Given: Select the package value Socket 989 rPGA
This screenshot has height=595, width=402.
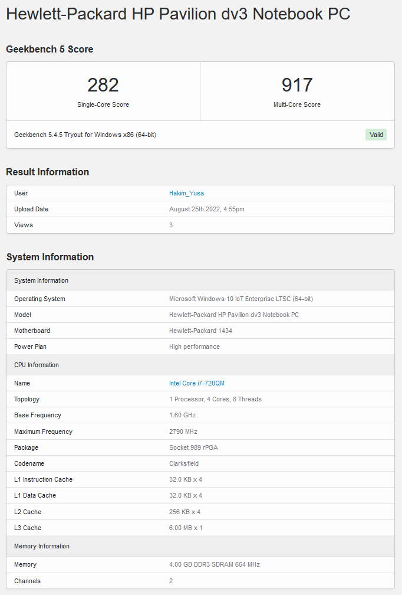Looking at the screenshot, I should [193, 448].
